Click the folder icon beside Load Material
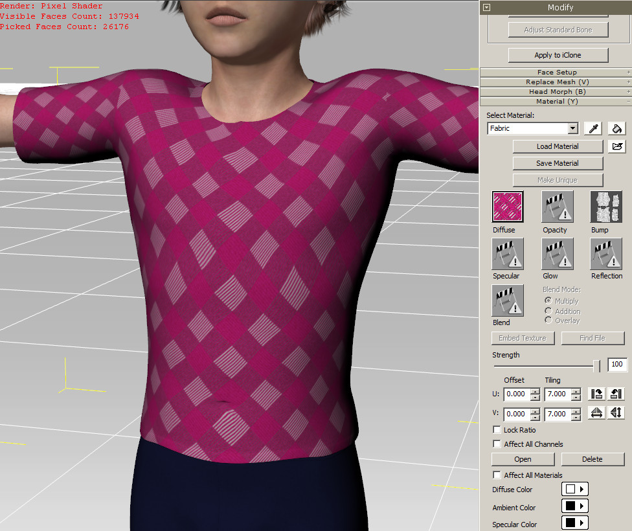Screen dimensions: 632x531 tap(616, 146)
